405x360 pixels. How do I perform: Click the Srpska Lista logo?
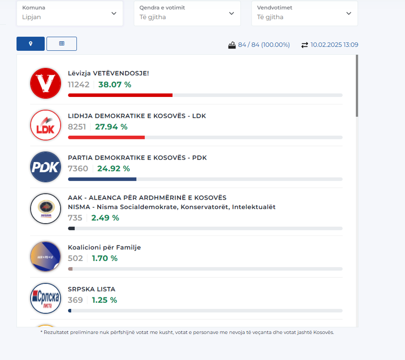coord(45,298)
